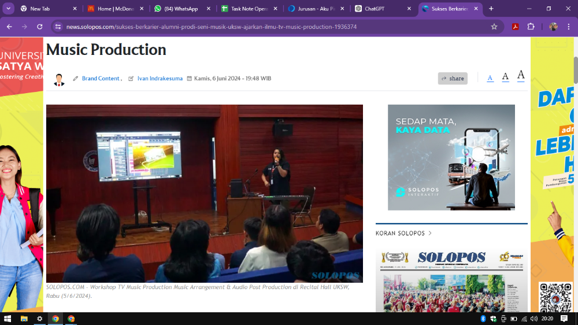Select the smallest font size A
578x325 pixels.
pyautogui.click(x=490, y=78)
